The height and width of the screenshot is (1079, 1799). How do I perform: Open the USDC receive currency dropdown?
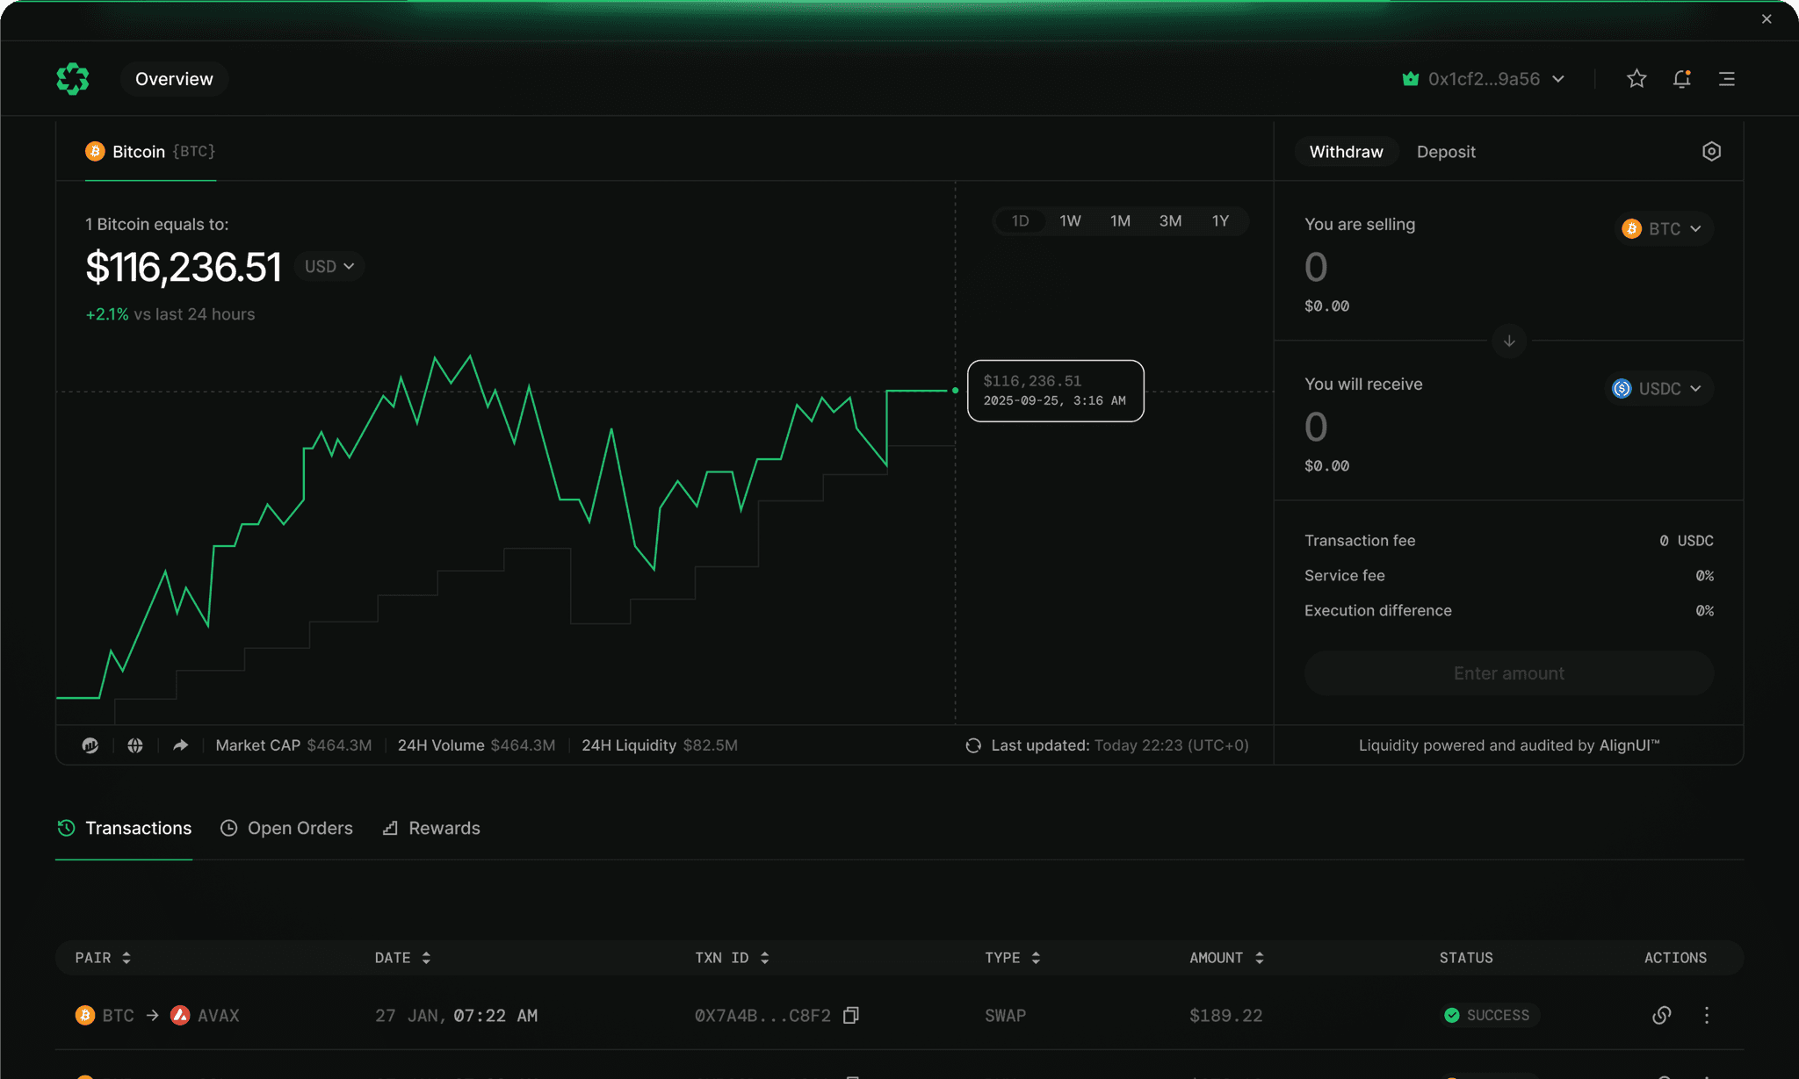click(1658, 388)
